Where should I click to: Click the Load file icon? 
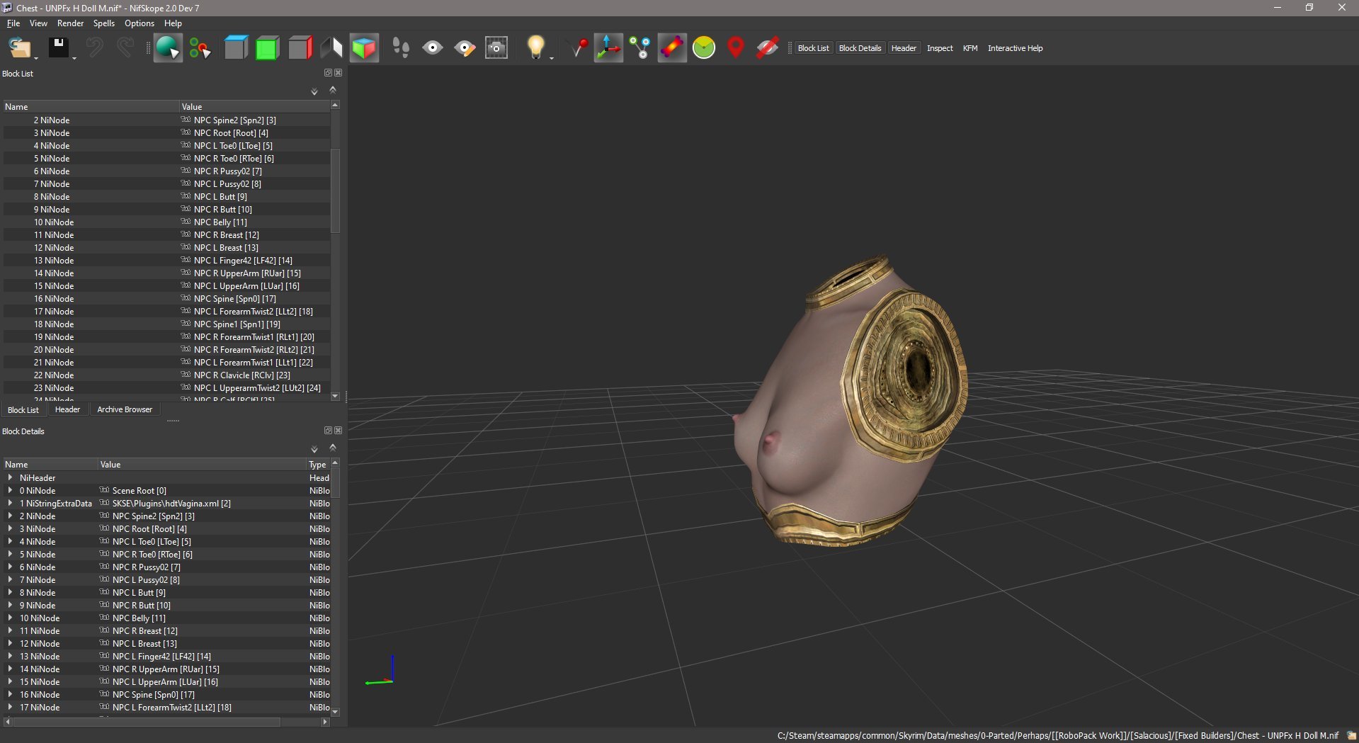coord(19,48)
